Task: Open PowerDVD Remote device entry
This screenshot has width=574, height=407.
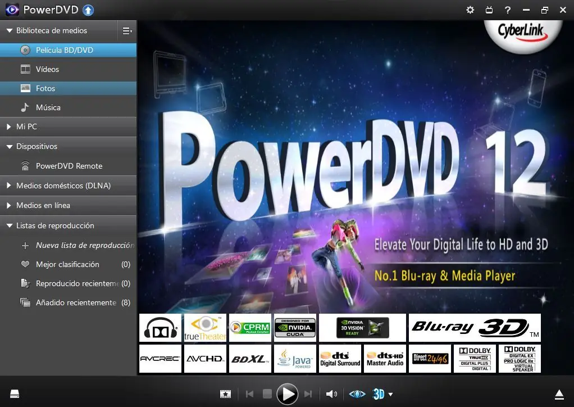Action: pyautogui.click(x=69, y=166)
